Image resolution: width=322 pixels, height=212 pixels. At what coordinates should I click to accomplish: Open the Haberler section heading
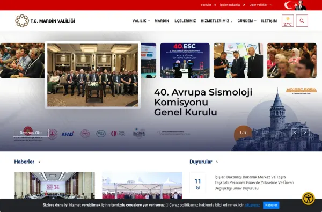pos(24,162)
